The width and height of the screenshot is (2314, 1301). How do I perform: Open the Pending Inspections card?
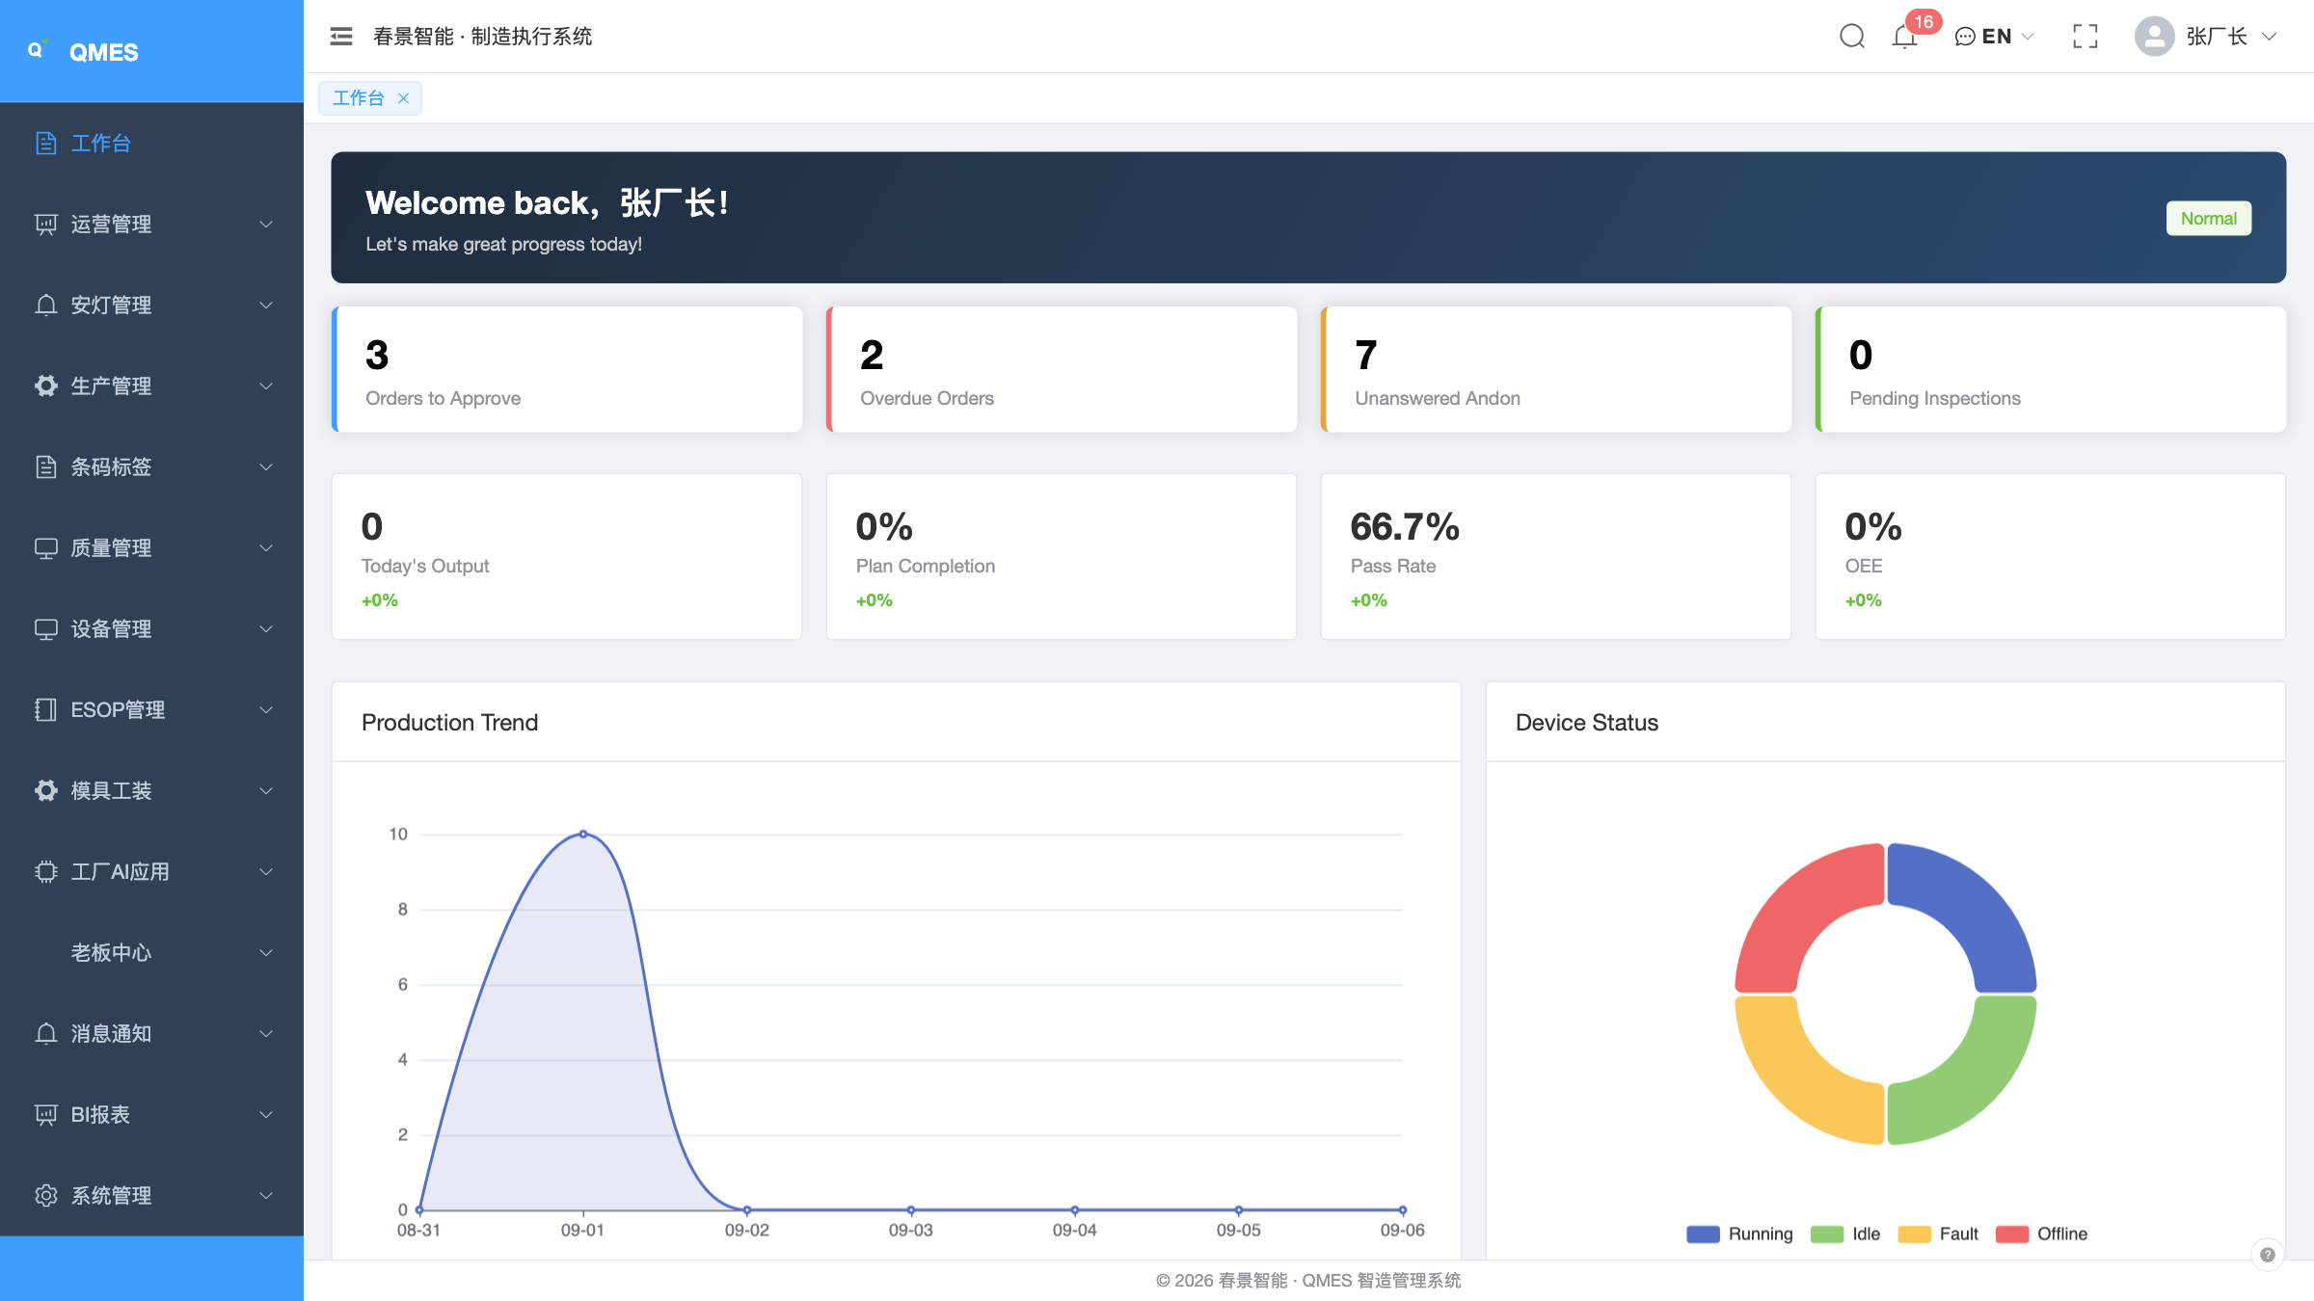point(2051,369)
